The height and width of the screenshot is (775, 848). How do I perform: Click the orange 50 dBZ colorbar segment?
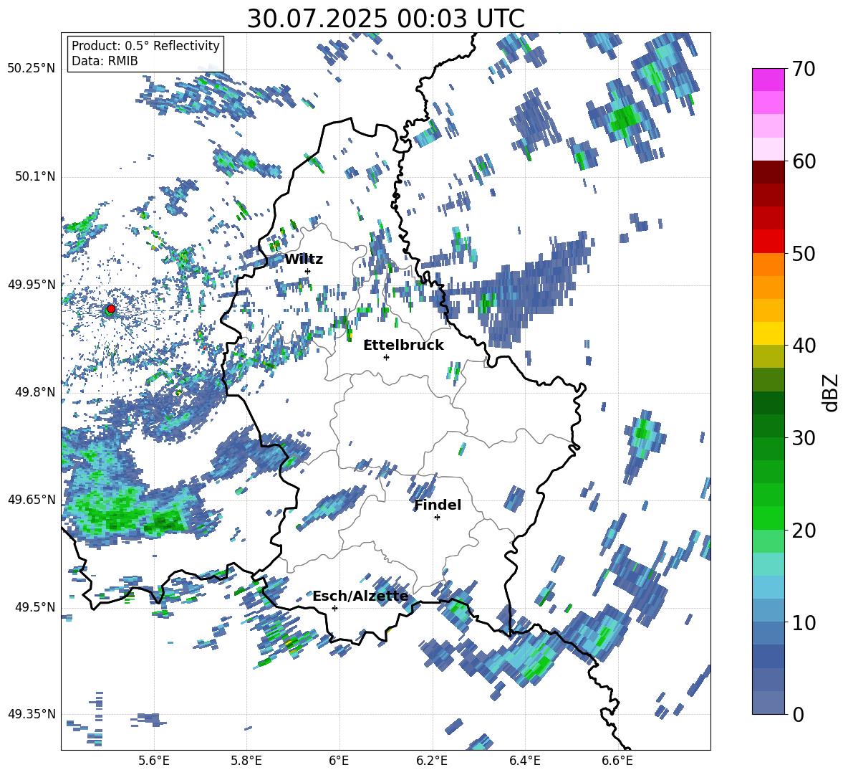[x=768, y=264]
